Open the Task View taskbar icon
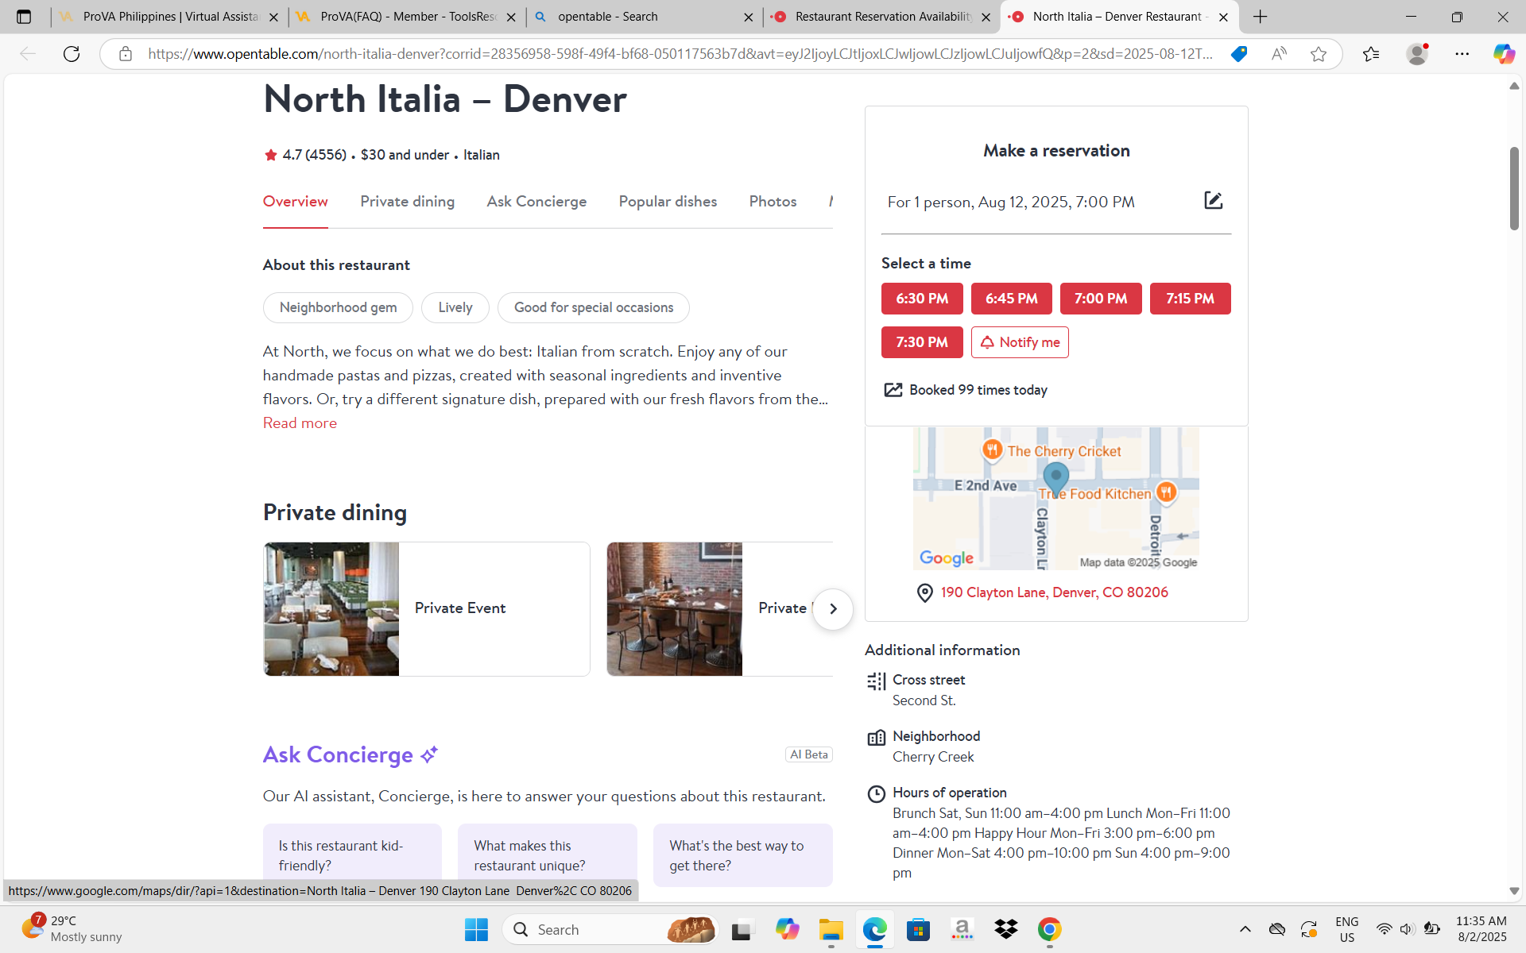 point(742,929)
